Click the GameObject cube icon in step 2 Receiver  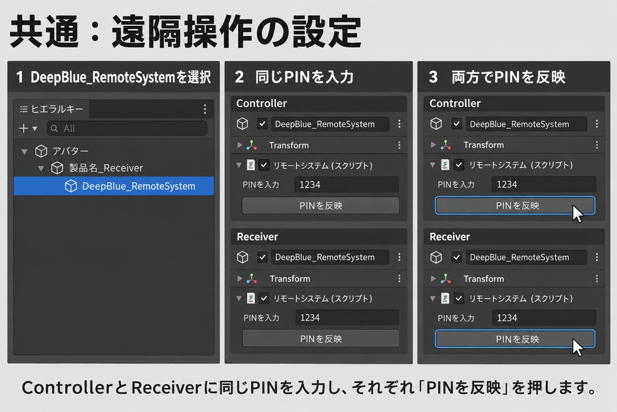(243, 257)
